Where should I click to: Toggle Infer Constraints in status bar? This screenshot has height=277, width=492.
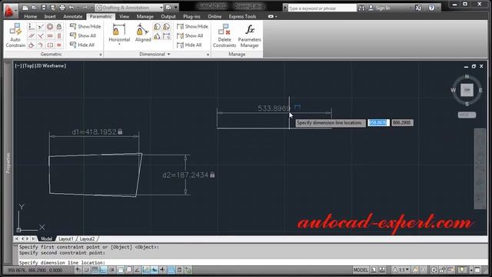[x=78, y=270]
